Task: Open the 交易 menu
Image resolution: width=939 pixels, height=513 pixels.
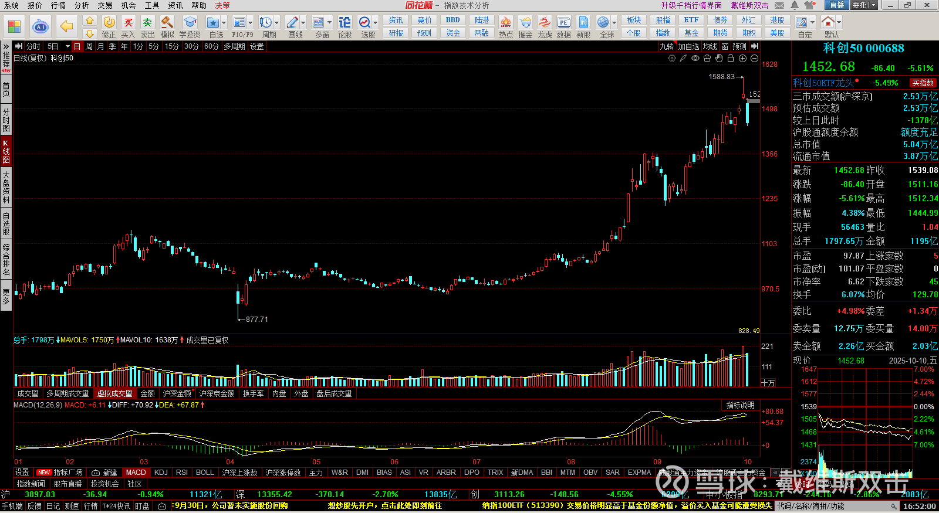Action: coord(105,5)
